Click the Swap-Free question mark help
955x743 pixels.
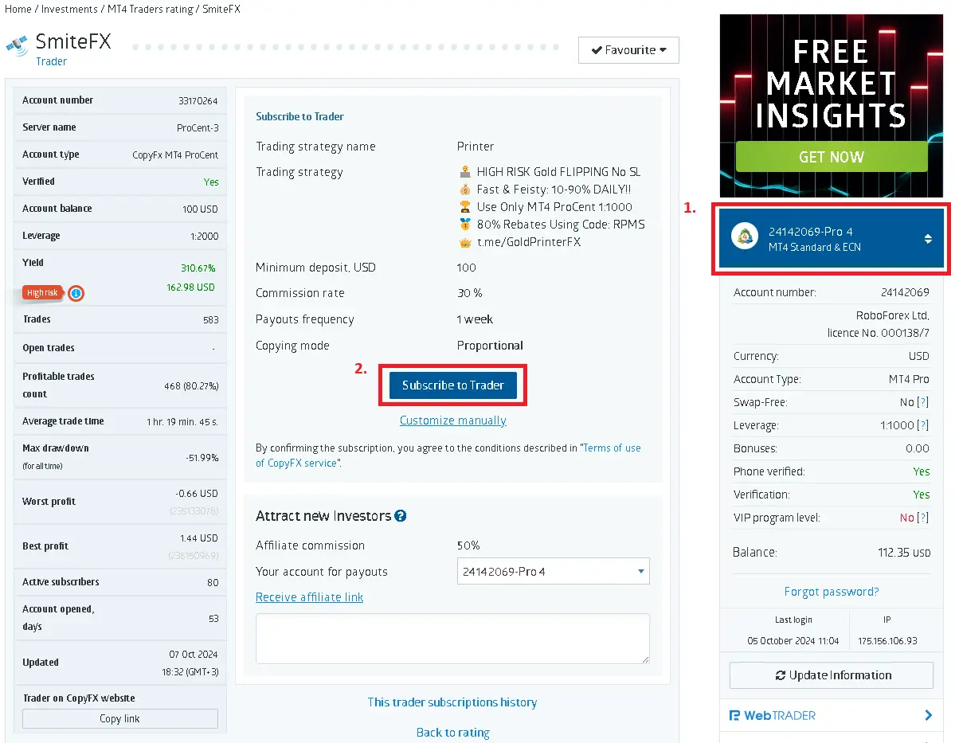pos(922,402)
